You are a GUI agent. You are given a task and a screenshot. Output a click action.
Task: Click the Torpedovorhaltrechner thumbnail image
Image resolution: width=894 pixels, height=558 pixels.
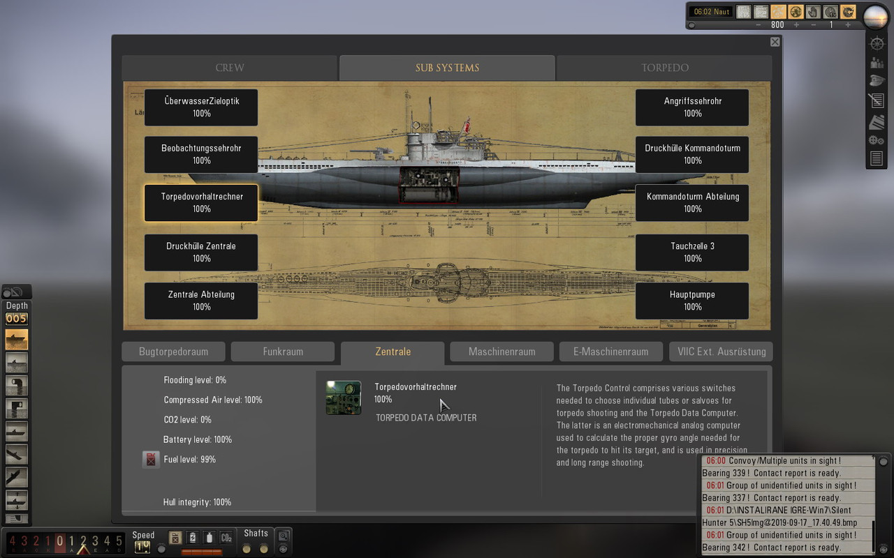coord(344,398)
